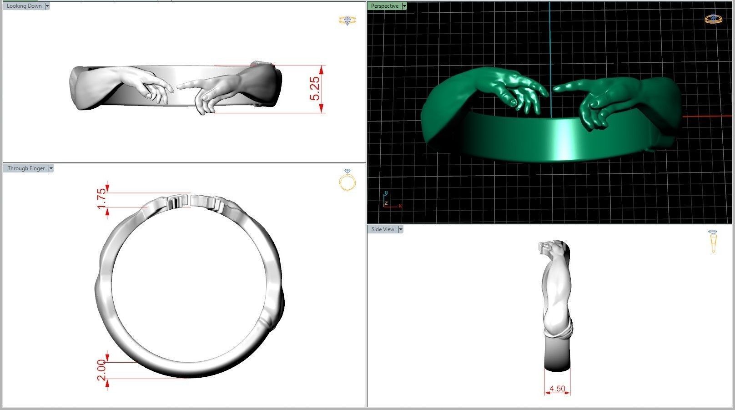
Task: Select the 1.75 dimension text
Action: pyautogui.click(x=101, y=198)
